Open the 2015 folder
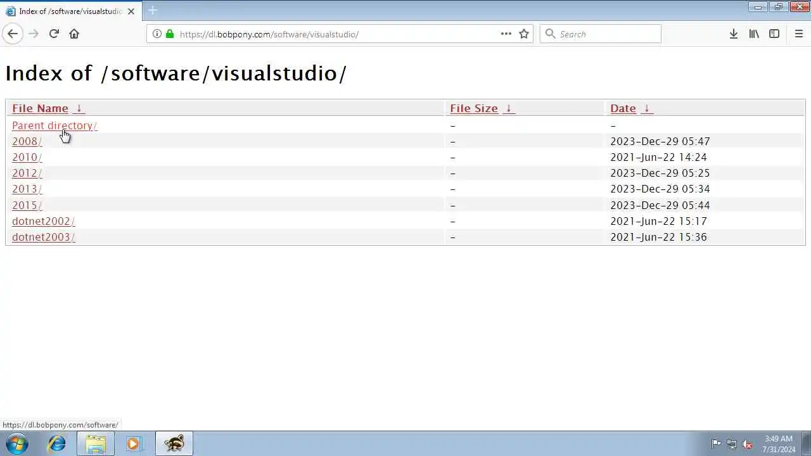Image resolution: width=811 pixels, height=456 pixels. click(x=27, y=205)
